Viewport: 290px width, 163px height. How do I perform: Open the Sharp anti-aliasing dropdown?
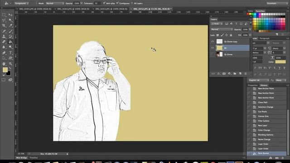pos(281,80)
